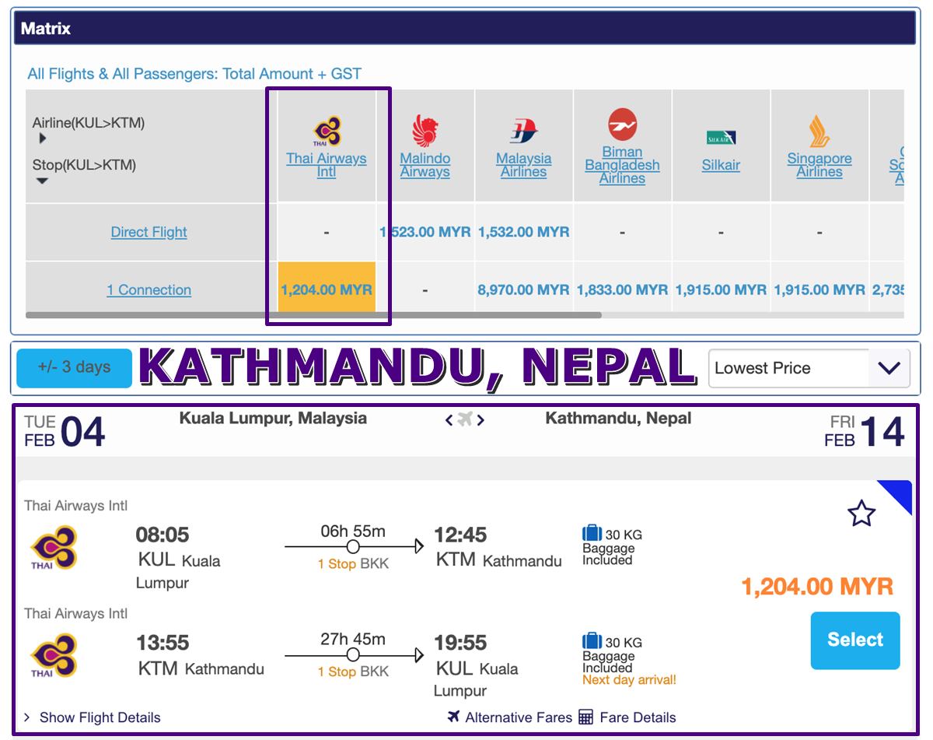Click orange 1,204.00 MYR total price
This screenshot has width=933, height=740.
tap(817, 586)
